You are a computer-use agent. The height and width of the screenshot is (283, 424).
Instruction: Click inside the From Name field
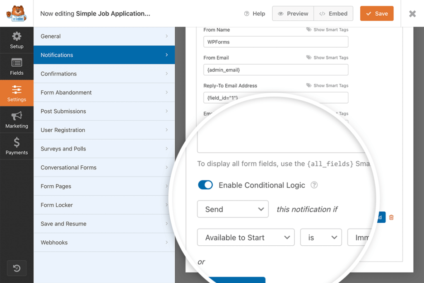coord(275,42)
